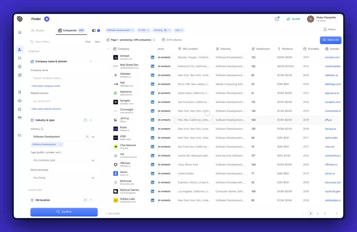
Task: Open the clipboard icon in sidebar
Action: (x=20, y=92)
